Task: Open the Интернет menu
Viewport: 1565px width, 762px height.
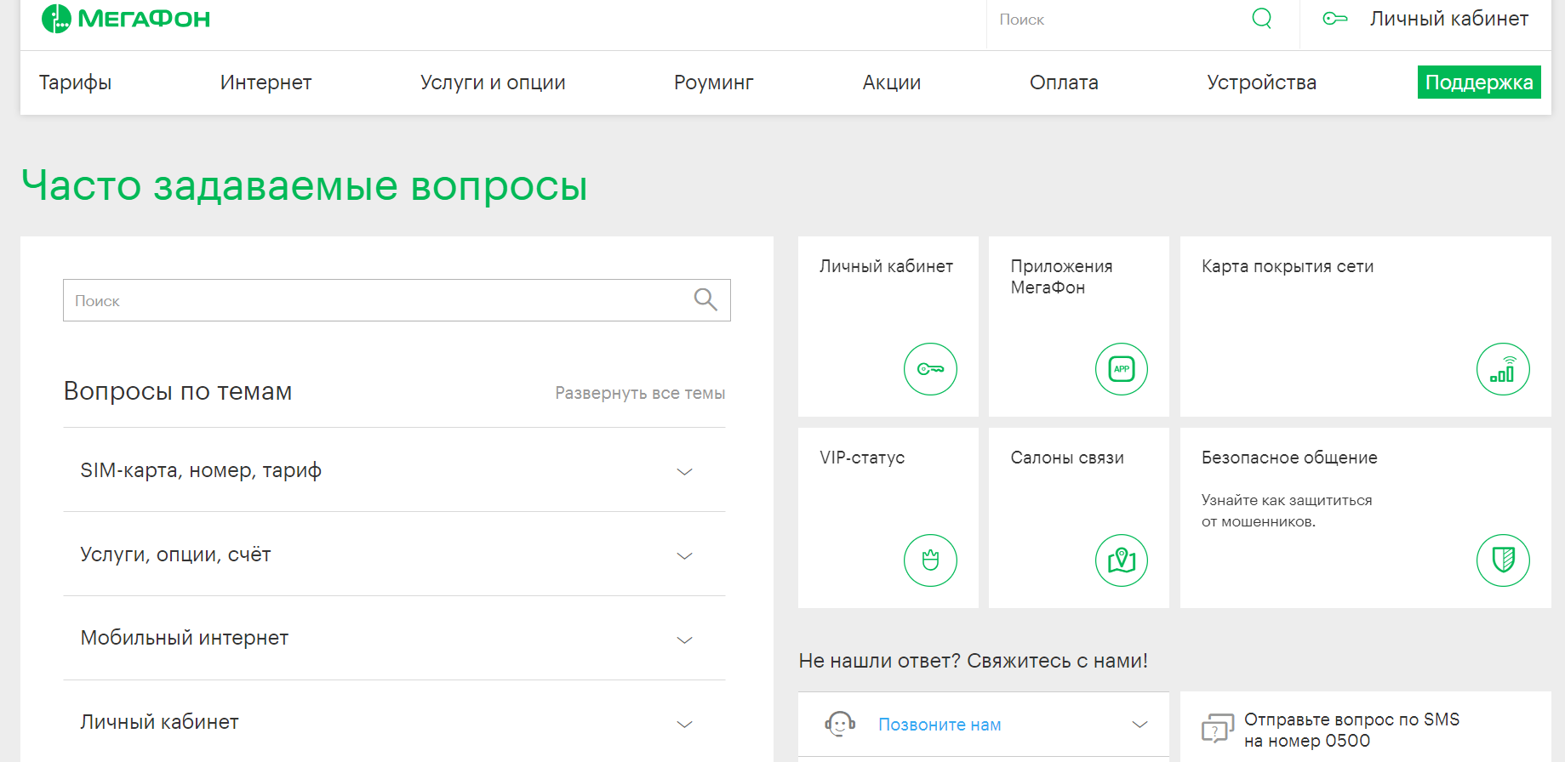Action: coord(266,82)
